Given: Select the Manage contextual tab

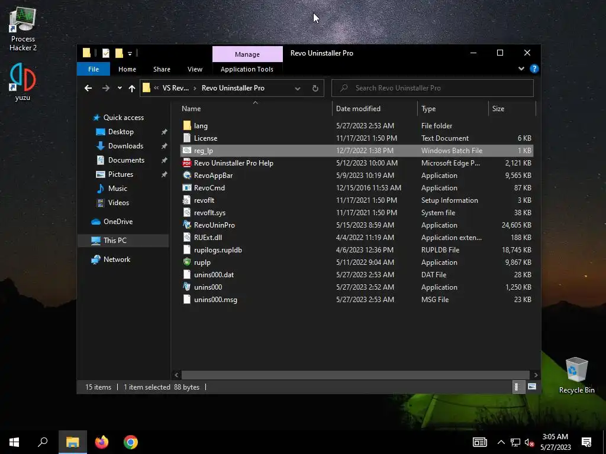Looking at the screenshot, I should pos(247,54).
